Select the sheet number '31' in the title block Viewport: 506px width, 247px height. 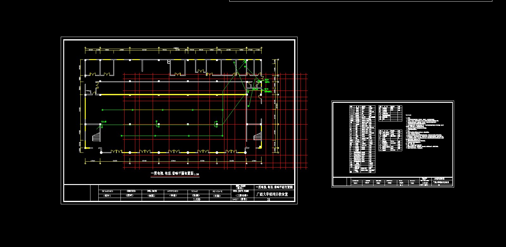click(x=269, y=200)
